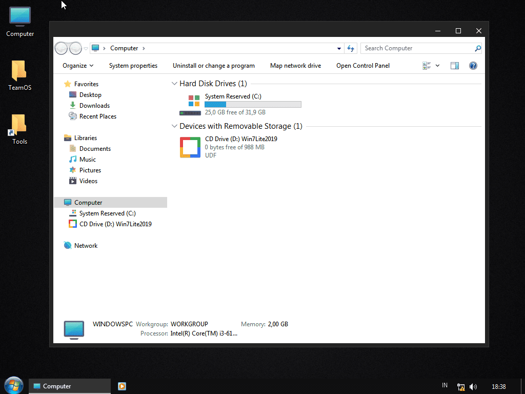Click the C: drive capacity bar

click(253, 104)
